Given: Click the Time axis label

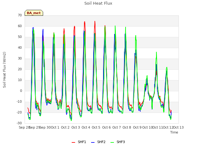Looking at the screenshot, I should (174, 132).
